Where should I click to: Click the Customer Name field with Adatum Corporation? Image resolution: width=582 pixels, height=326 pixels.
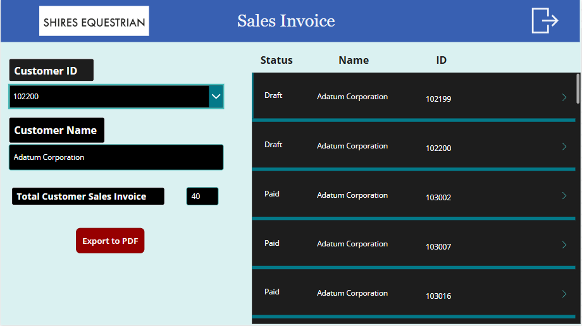[116, 157]
